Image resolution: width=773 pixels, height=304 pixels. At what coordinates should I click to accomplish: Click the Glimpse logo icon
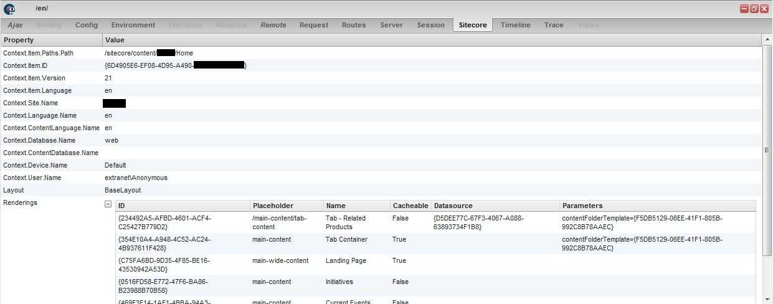coord(9,9)
